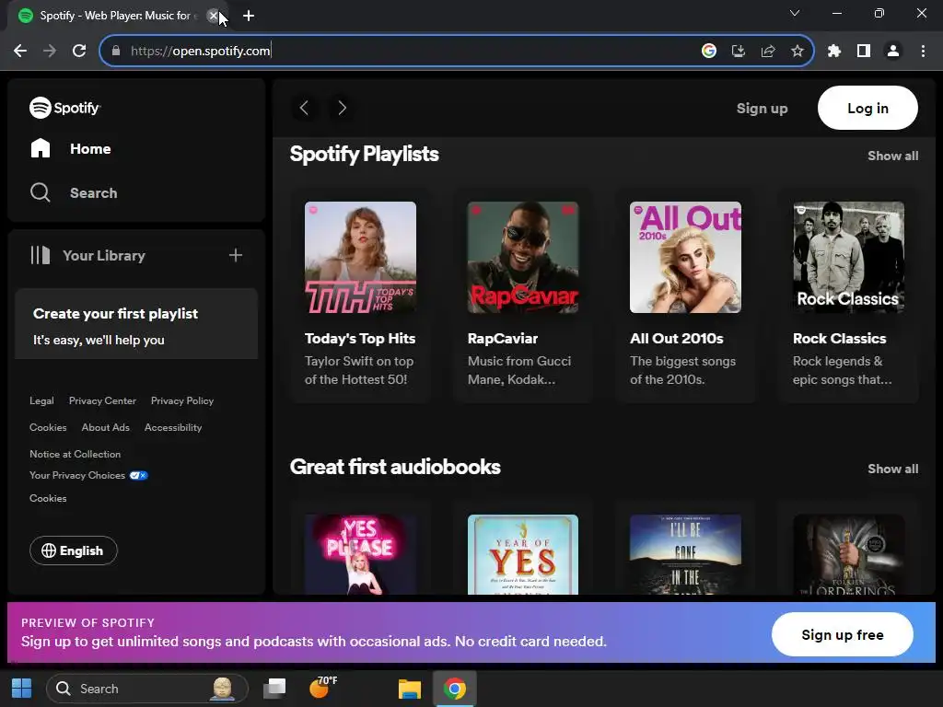Image resolution: width=943 pixels, height=707 pixels.
Task: Open the Privacy Policy link
Action: pyautogui.click(x=182, y=401)
